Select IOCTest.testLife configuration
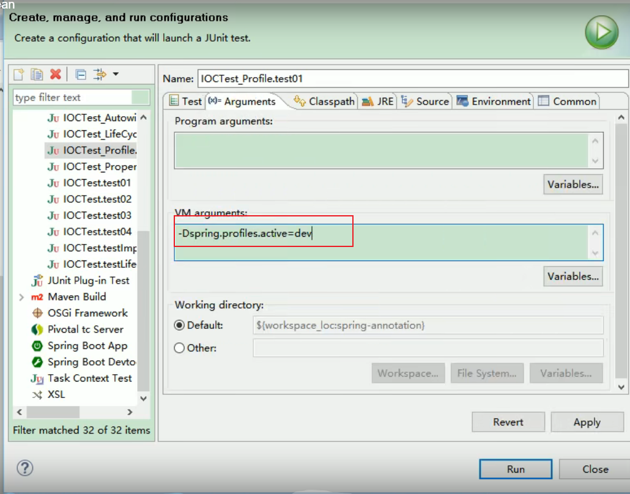 point(92,264)
